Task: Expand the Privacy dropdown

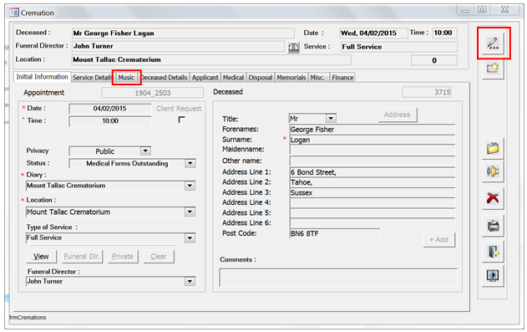Action: tap(145, 151)
